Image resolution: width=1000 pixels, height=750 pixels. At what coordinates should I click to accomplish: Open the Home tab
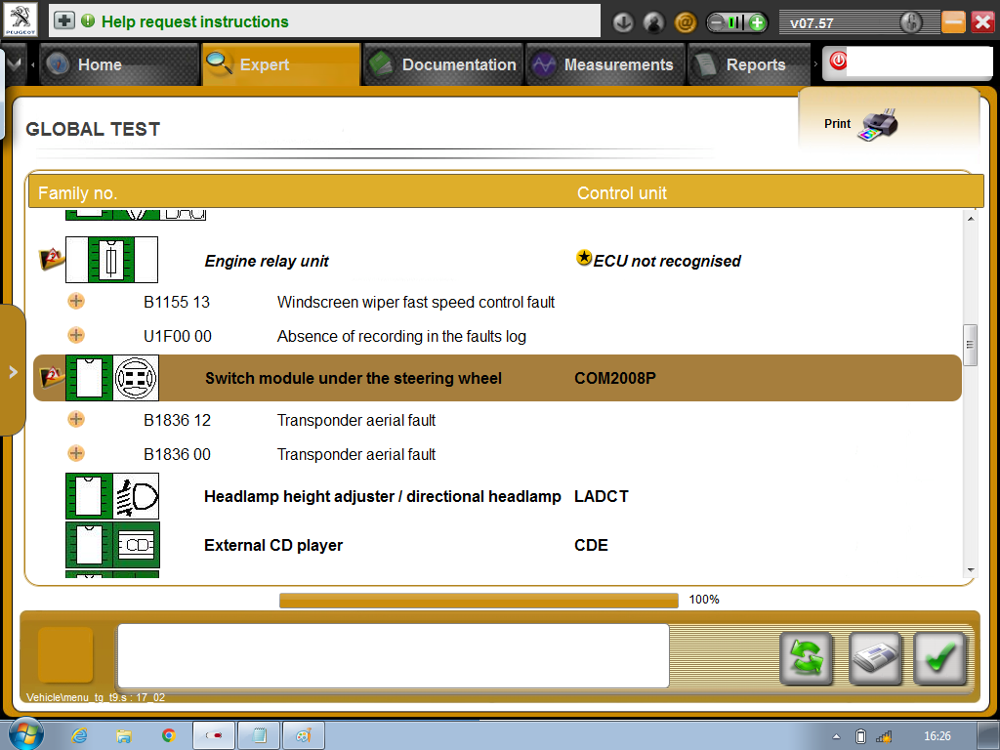119,64
